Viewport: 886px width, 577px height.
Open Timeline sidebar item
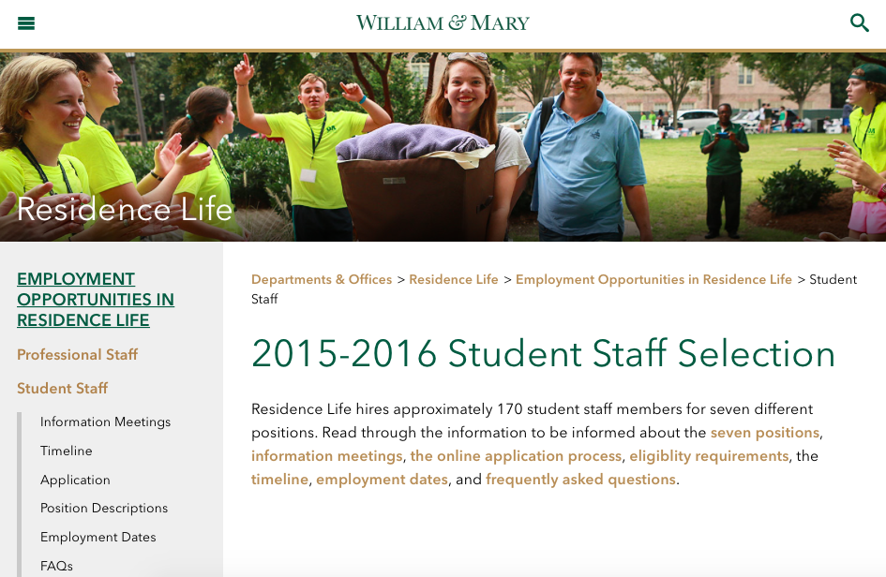[67, 451]
